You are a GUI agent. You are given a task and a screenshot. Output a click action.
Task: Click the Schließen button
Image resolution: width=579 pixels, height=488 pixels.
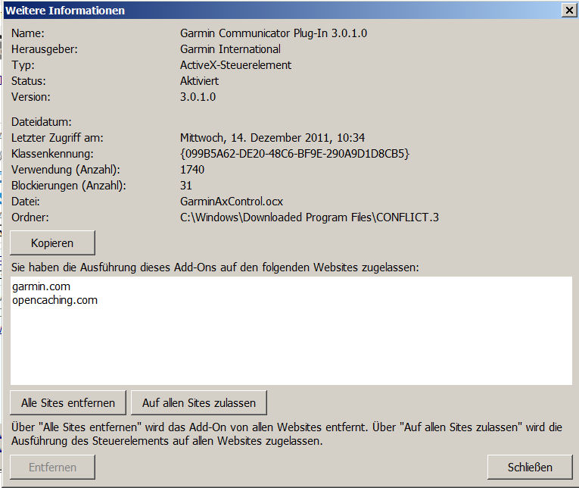tap(530, 468)
